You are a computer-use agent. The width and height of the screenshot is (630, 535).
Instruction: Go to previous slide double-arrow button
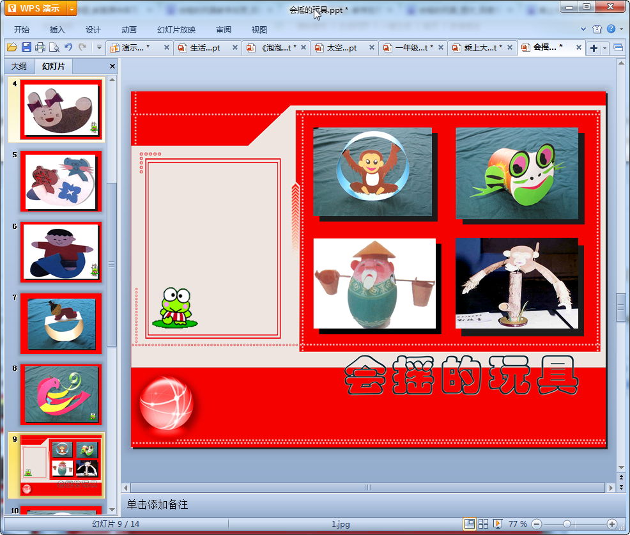pos(621,477)
